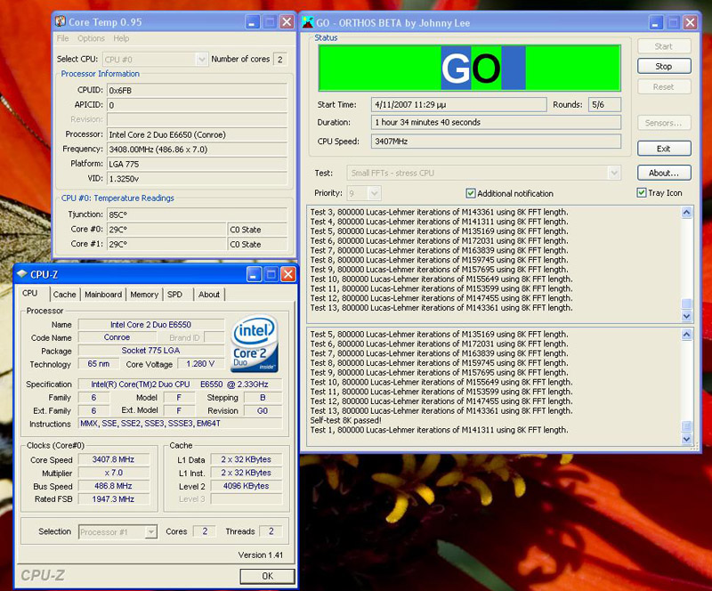Open the File menu in Core Temp
712x591 pixels.
click(x=62, y=38)
